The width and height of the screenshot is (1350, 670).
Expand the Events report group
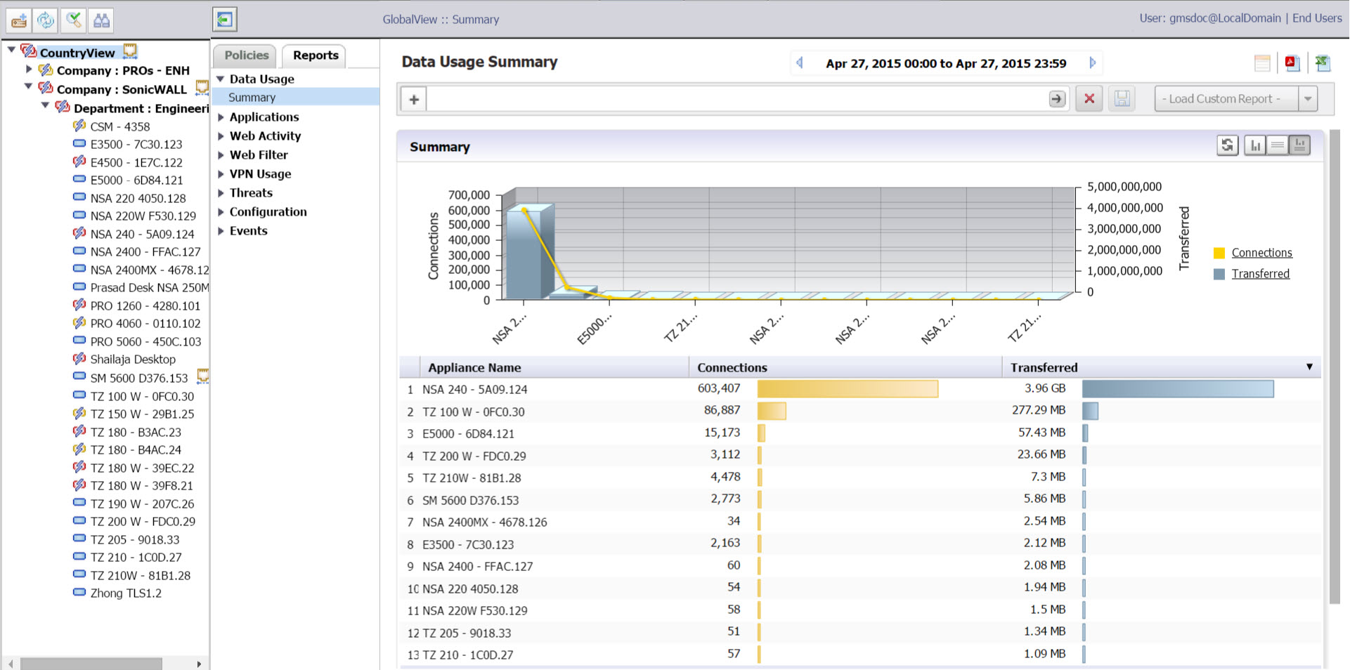[221, 231]
